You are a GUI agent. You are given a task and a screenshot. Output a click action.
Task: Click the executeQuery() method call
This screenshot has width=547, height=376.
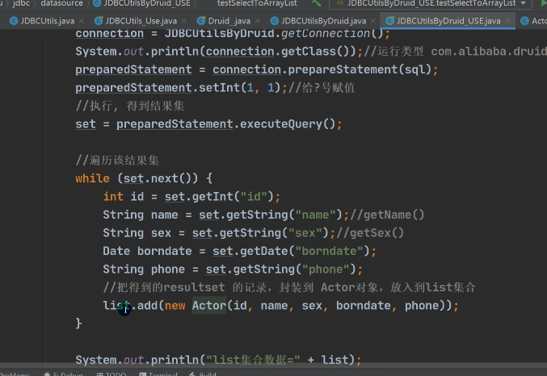click(288, 124)
